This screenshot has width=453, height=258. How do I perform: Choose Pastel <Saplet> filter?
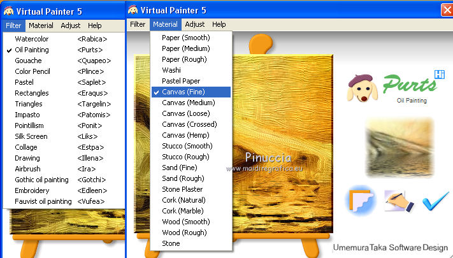[x=64, y=82]
